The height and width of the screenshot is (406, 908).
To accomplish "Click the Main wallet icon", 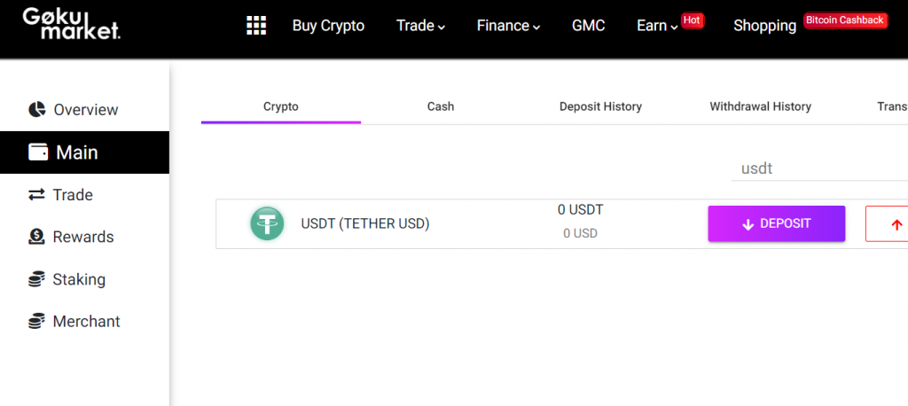I will 38,152.
